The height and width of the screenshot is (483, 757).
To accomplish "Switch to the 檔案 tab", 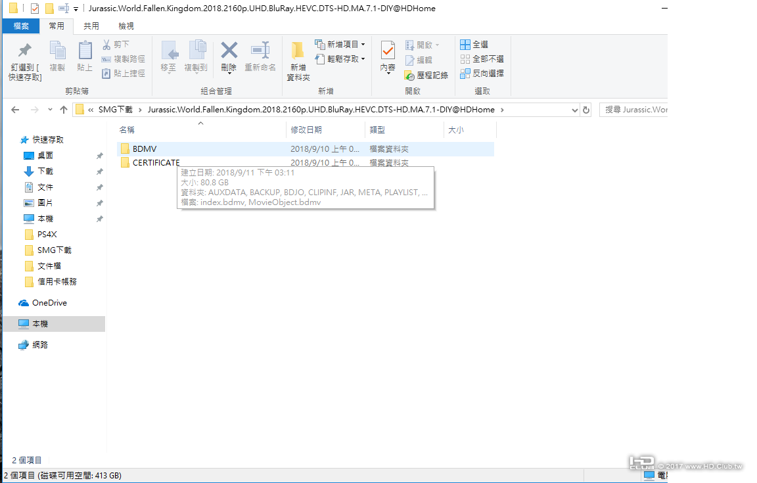I will 21,26.
